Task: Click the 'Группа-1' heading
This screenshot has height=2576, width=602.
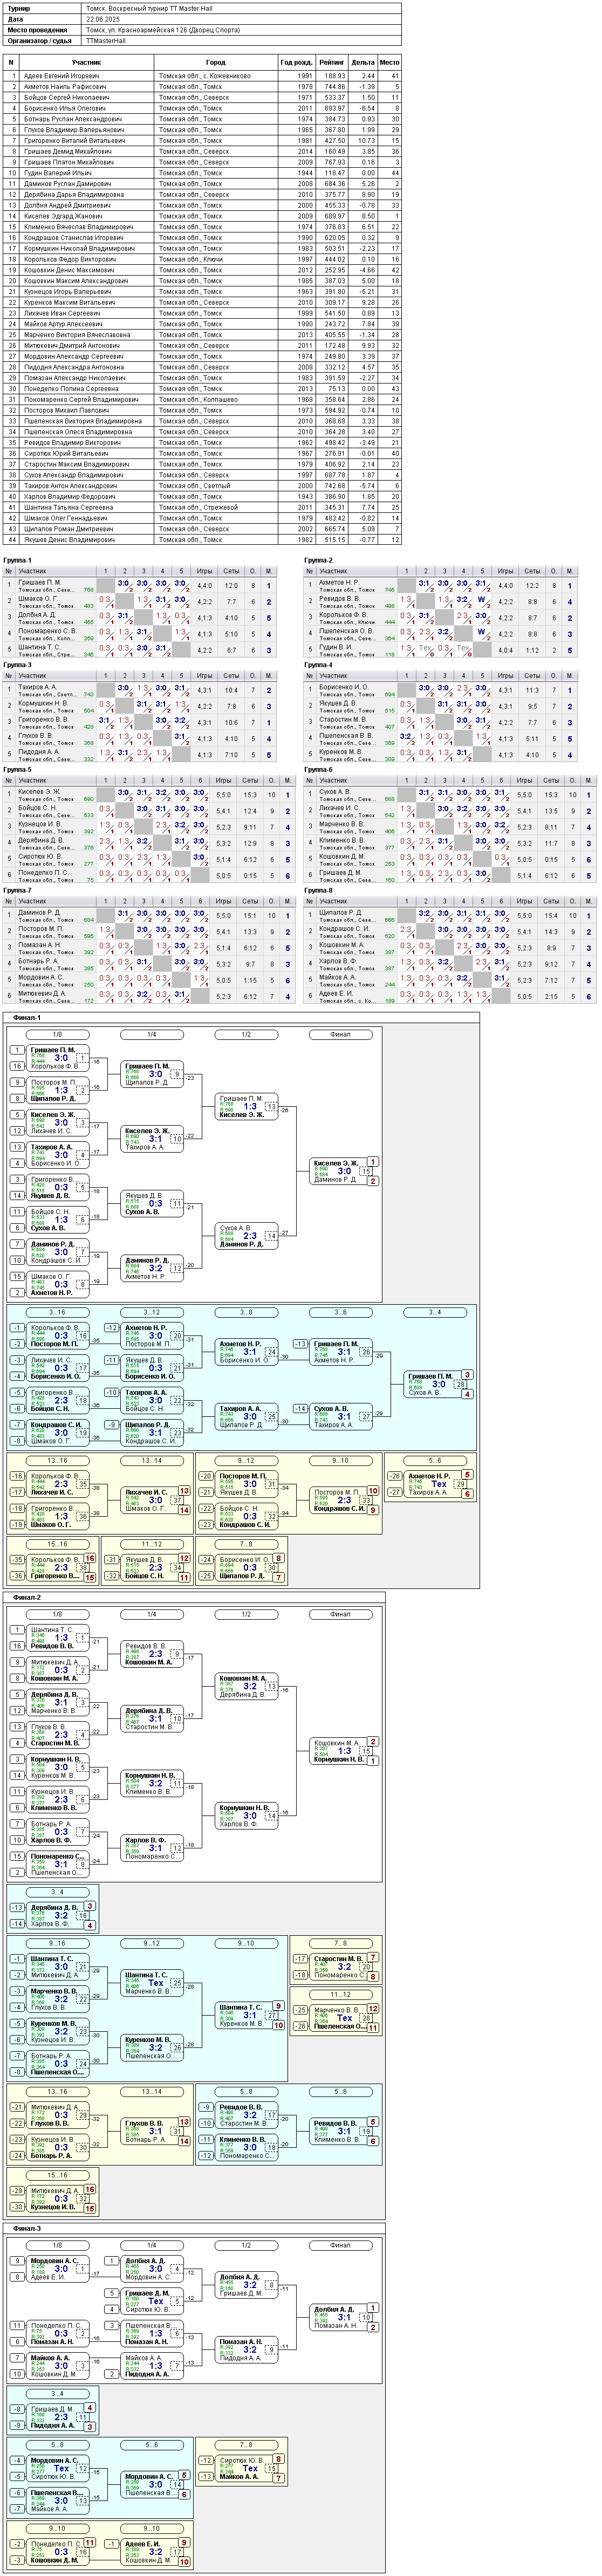Action: (17, 561)
